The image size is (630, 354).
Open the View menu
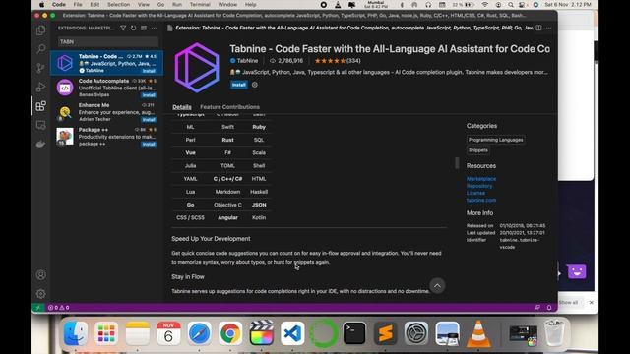tap(144, 4)
